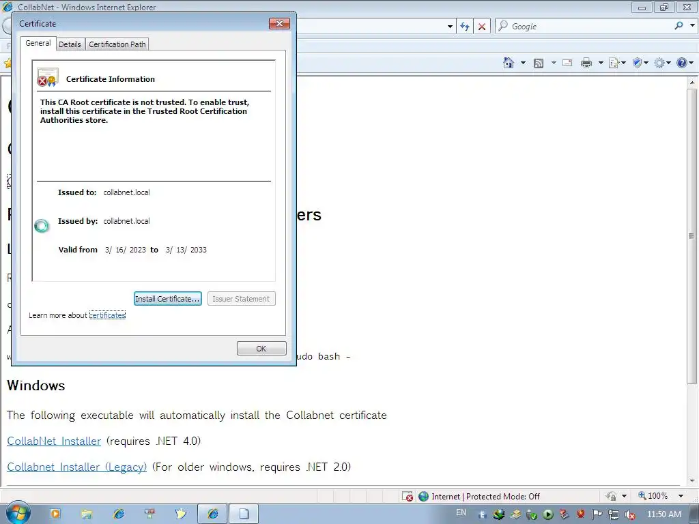Click the 'Certificate Information' heading
Image resolution: width=699 pixels, height=524 pixels.
tap(111, 79)
